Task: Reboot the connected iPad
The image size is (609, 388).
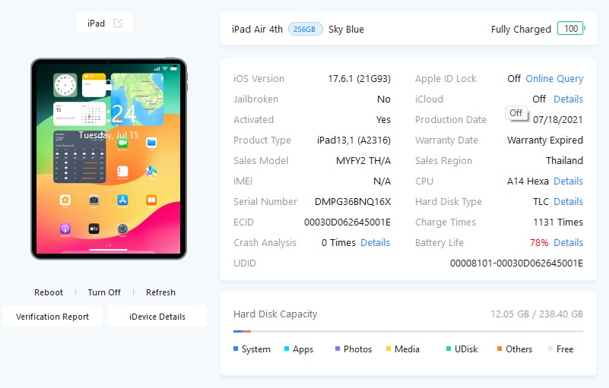Action: (49, 292)
